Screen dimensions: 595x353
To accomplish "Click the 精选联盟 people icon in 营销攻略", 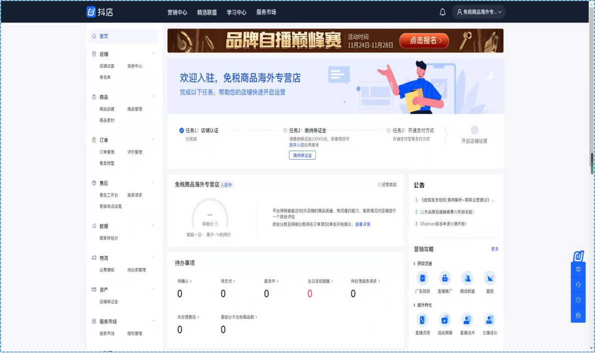I will (467, 278).
